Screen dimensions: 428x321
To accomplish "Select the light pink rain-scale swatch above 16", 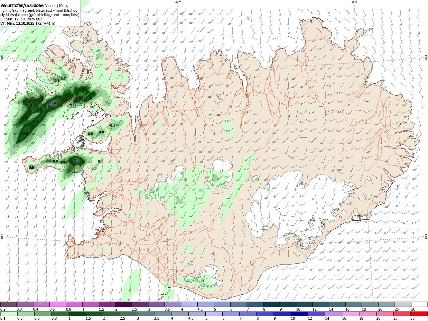I will point(351,314).
